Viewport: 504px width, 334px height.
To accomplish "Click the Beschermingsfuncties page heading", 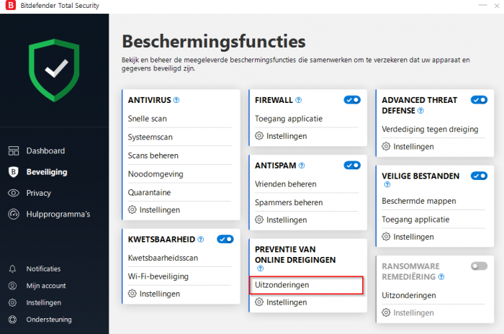I will click(214, 41).
